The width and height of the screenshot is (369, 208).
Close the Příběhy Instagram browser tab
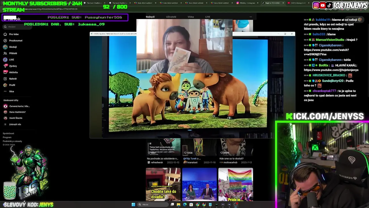click(x=258, y=3)
